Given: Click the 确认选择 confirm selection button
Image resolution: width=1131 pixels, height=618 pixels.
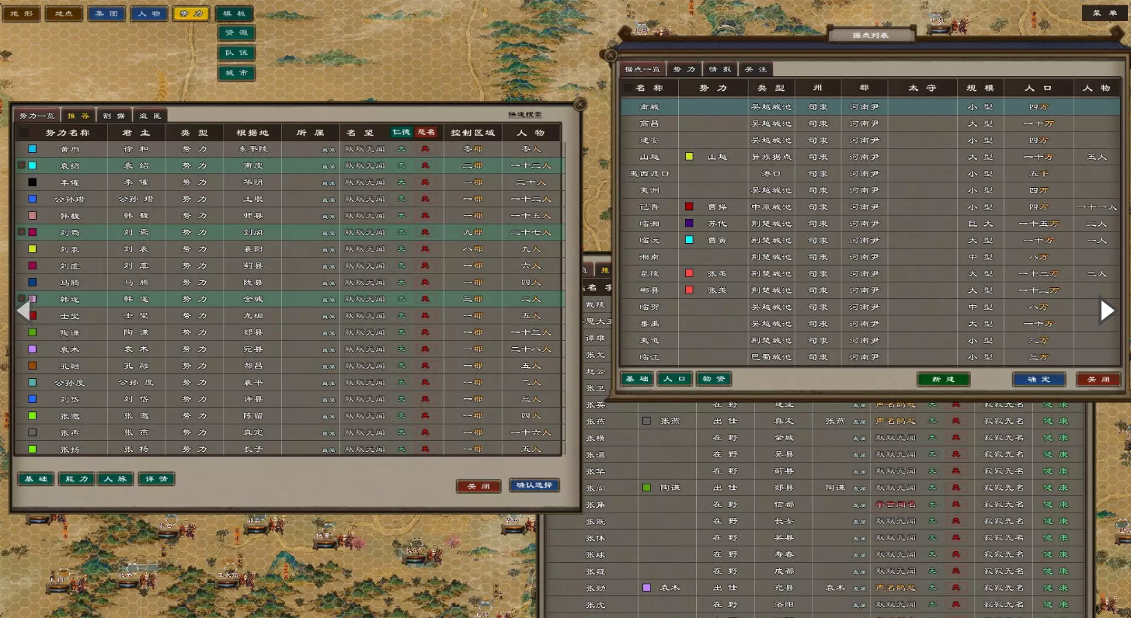Looking at the screenshot, I should click(x=534, y=485).
